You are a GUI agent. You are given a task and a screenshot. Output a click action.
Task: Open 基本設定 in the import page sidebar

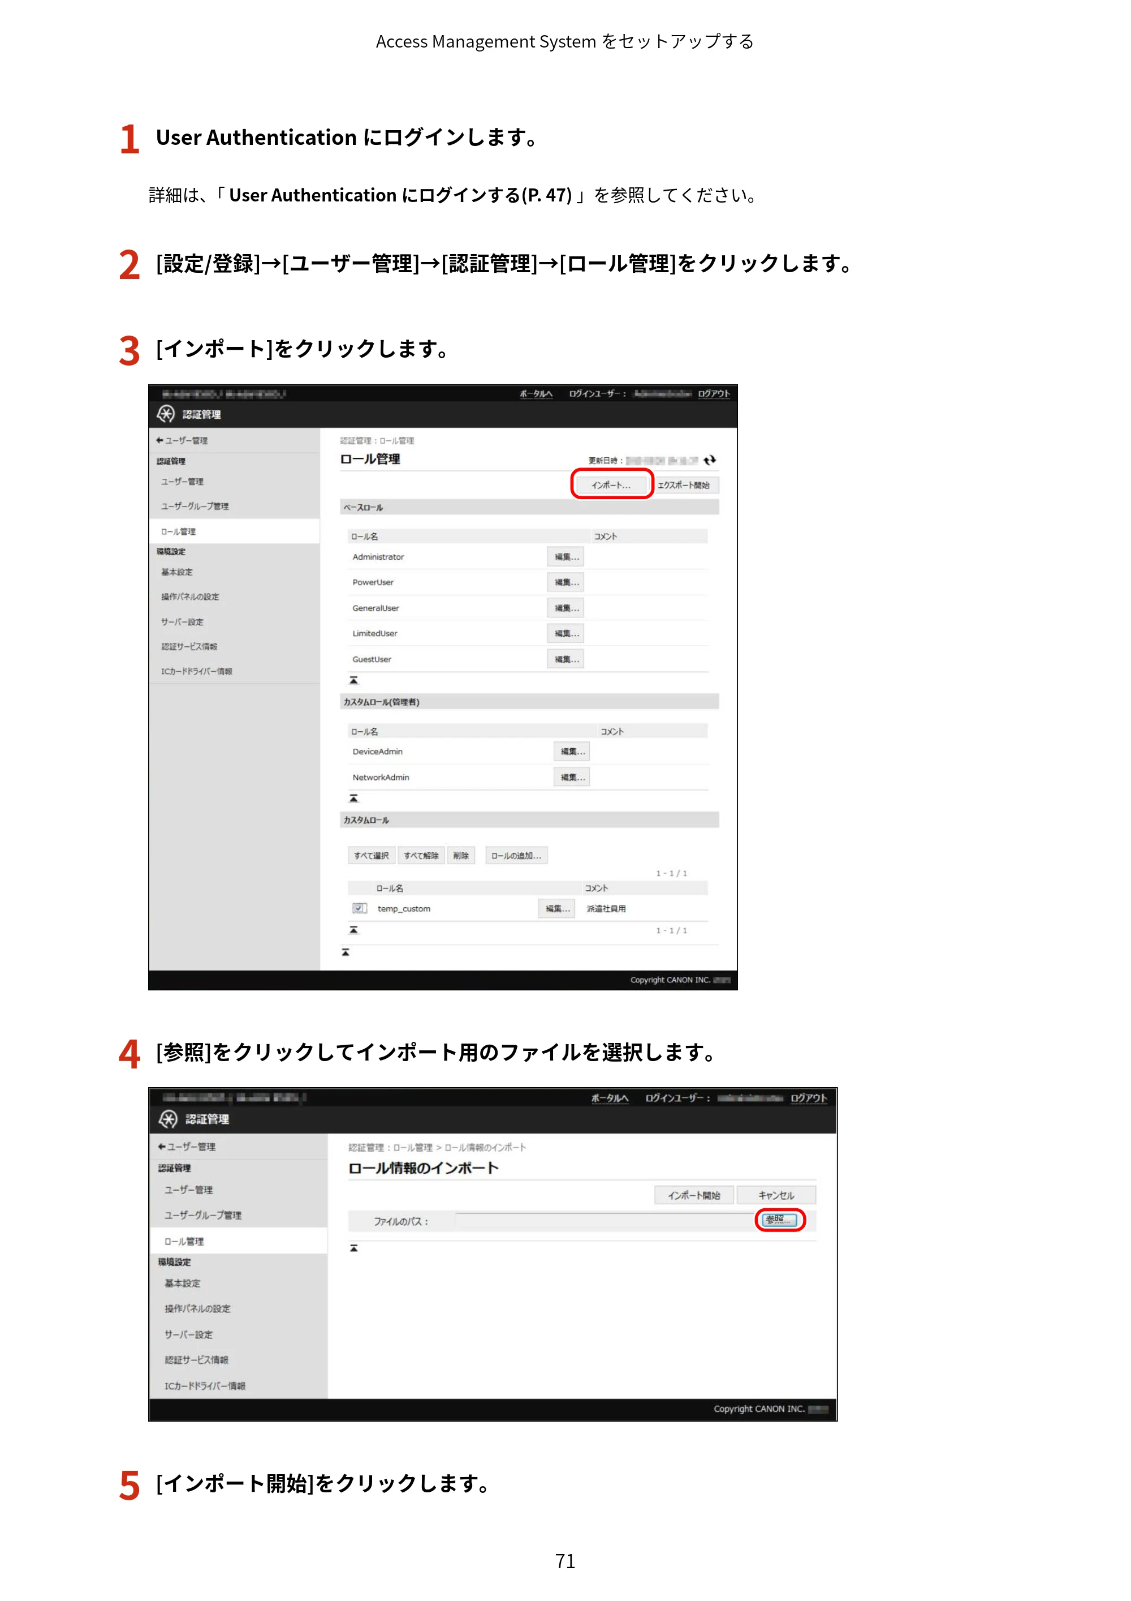(183, 1283)
